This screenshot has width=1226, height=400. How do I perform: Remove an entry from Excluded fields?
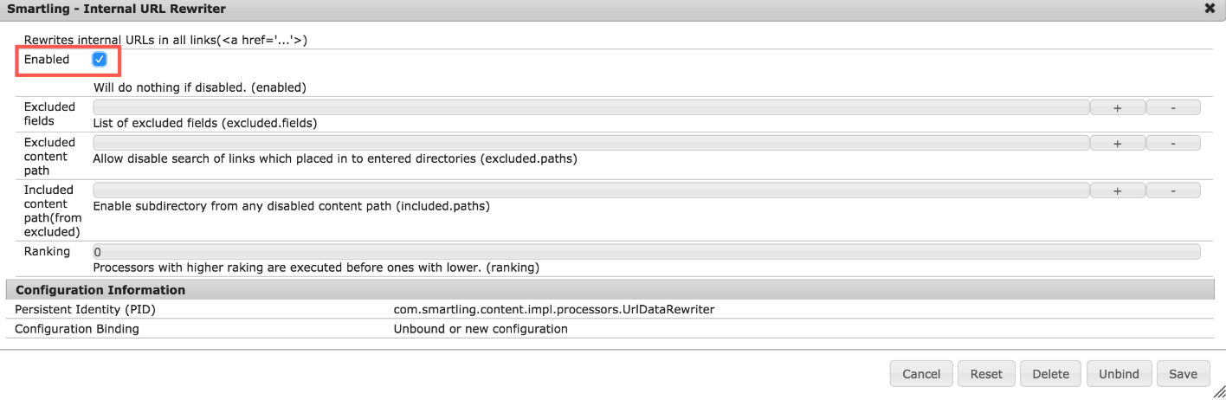1173,107
